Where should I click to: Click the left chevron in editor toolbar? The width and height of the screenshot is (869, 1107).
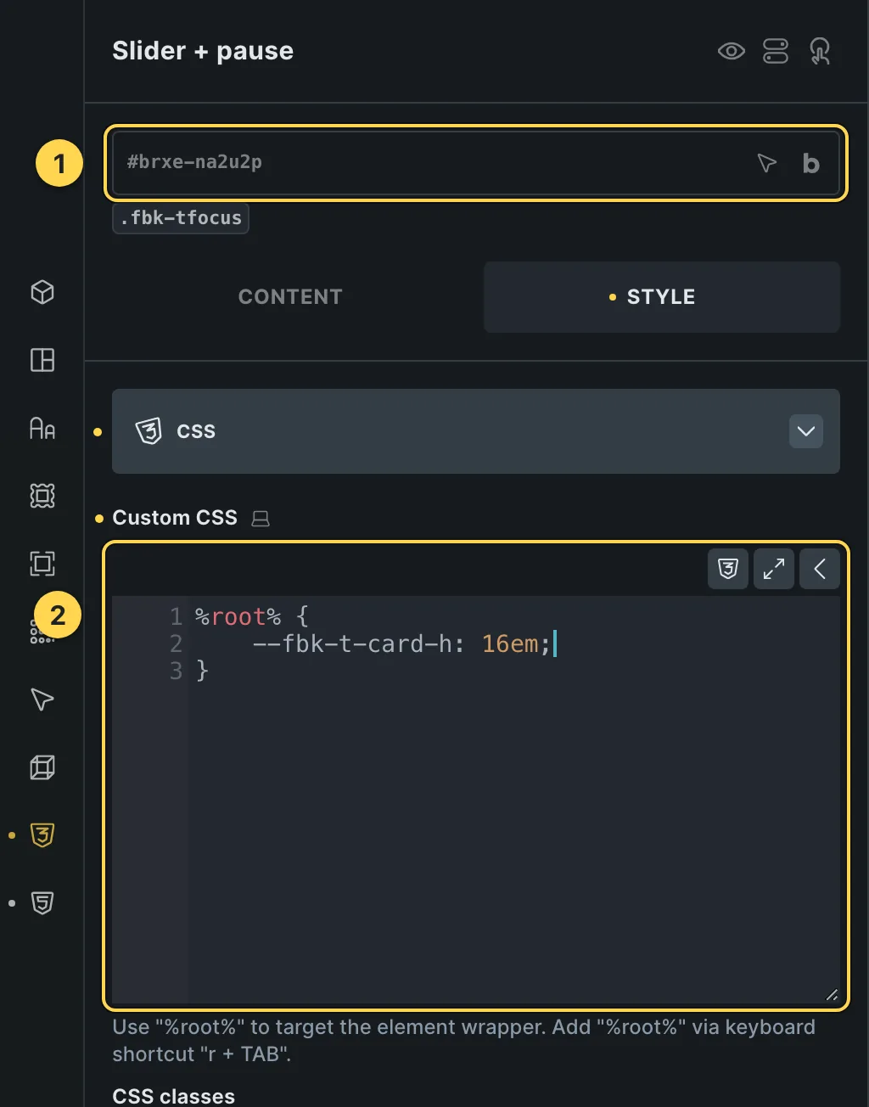[820, 569]
